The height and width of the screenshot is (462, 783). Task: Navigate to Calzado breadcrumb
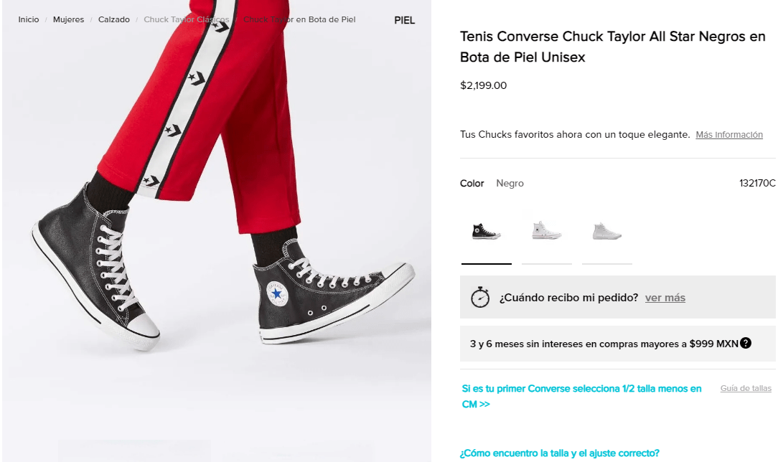point(114,19)
